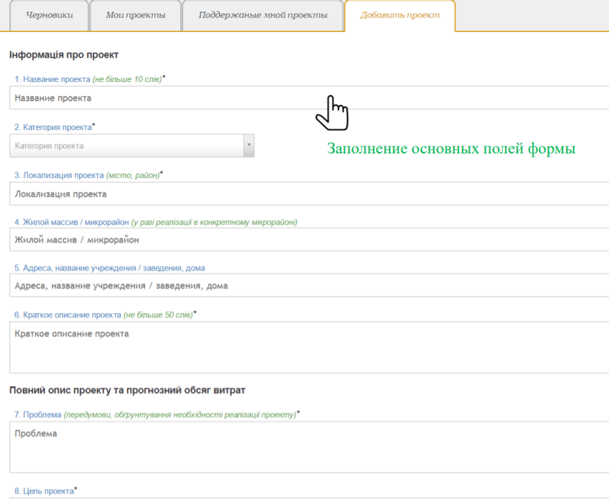Screen dimensions: 609x499
Task: Switch to the Мои проекты tab
Action: point(135,15)
